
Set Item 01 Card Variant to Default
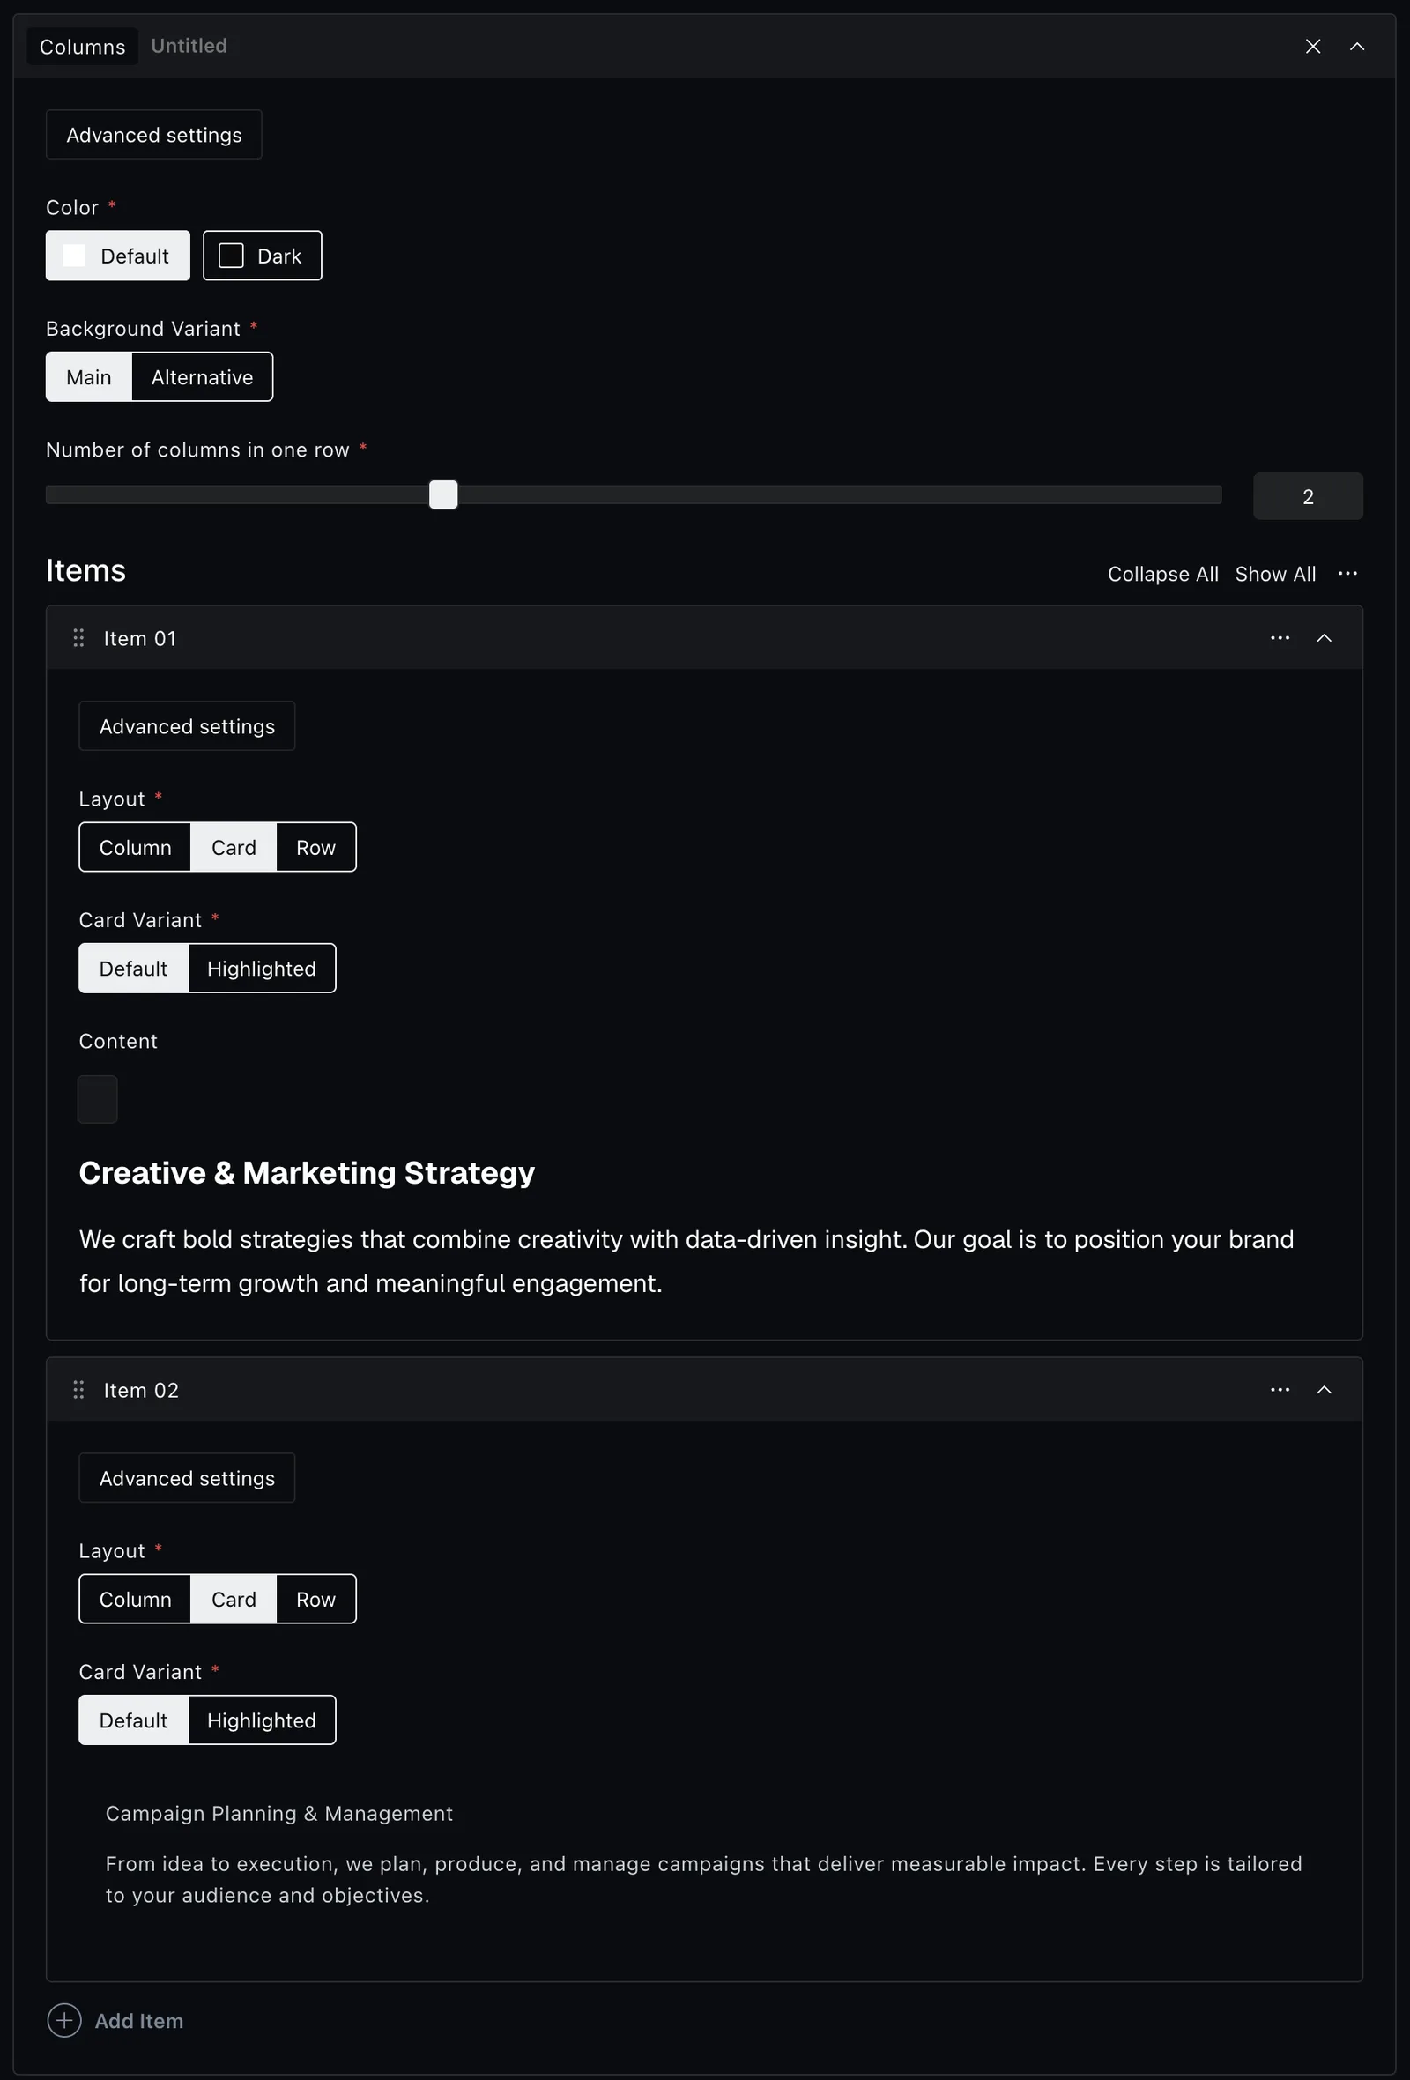tap(133, 969)
